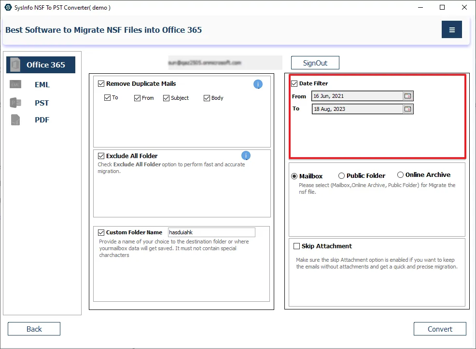The height and width of the screenshot is (349, 476).
Task: Choose the PDF format icon
Action: pos(15,120)
